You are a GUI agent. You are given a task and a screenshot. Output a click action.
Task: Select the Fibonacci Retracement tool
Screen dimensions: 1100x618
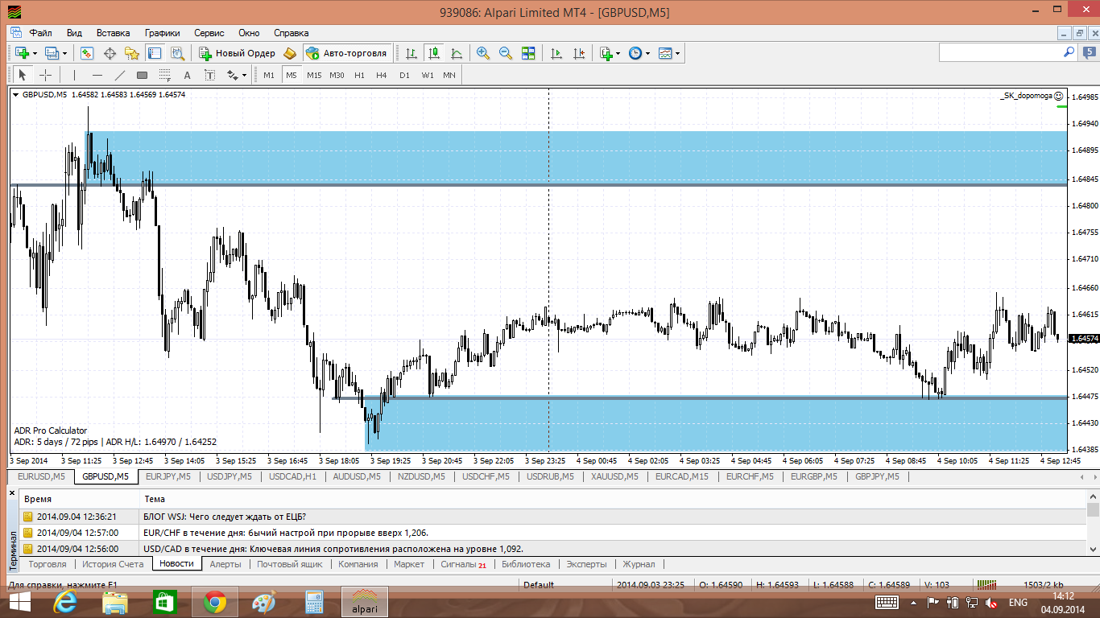(164, 75)
